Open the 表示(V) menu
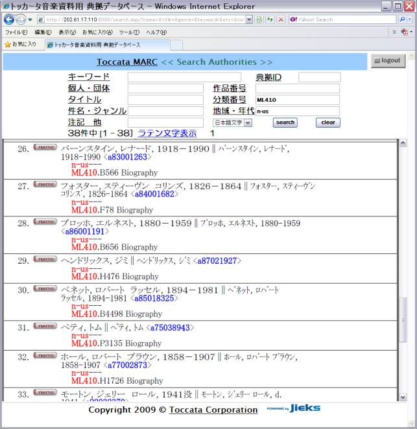This screenshot has width=417, height=429. click(67, 32)
